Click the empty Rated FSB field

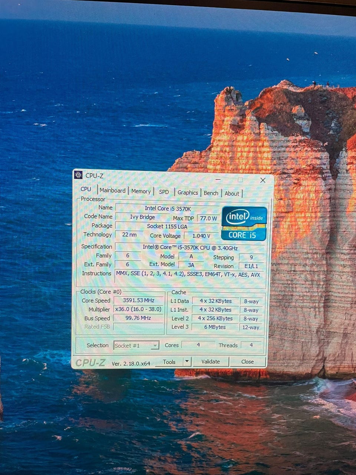pyautogui.click(x=138, y=327)
